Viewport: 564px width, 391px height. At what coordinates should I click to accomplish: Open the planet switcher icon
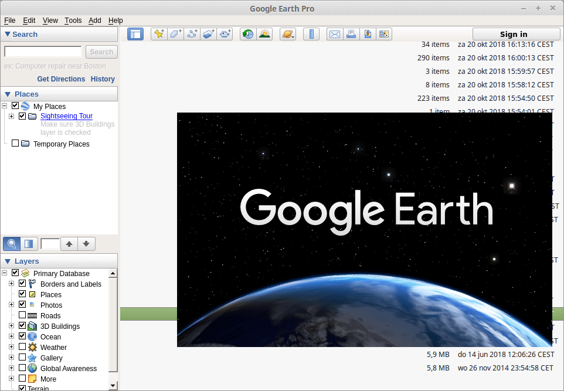(288, 34)
